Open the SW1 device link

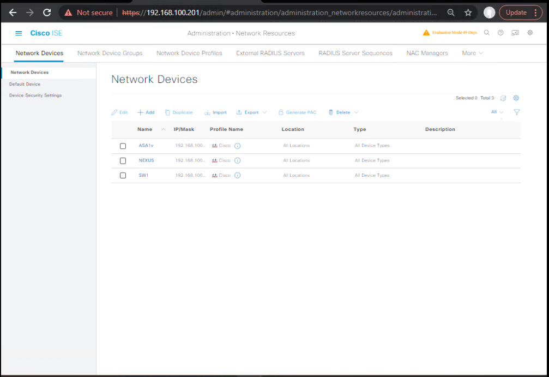point(143,175)
